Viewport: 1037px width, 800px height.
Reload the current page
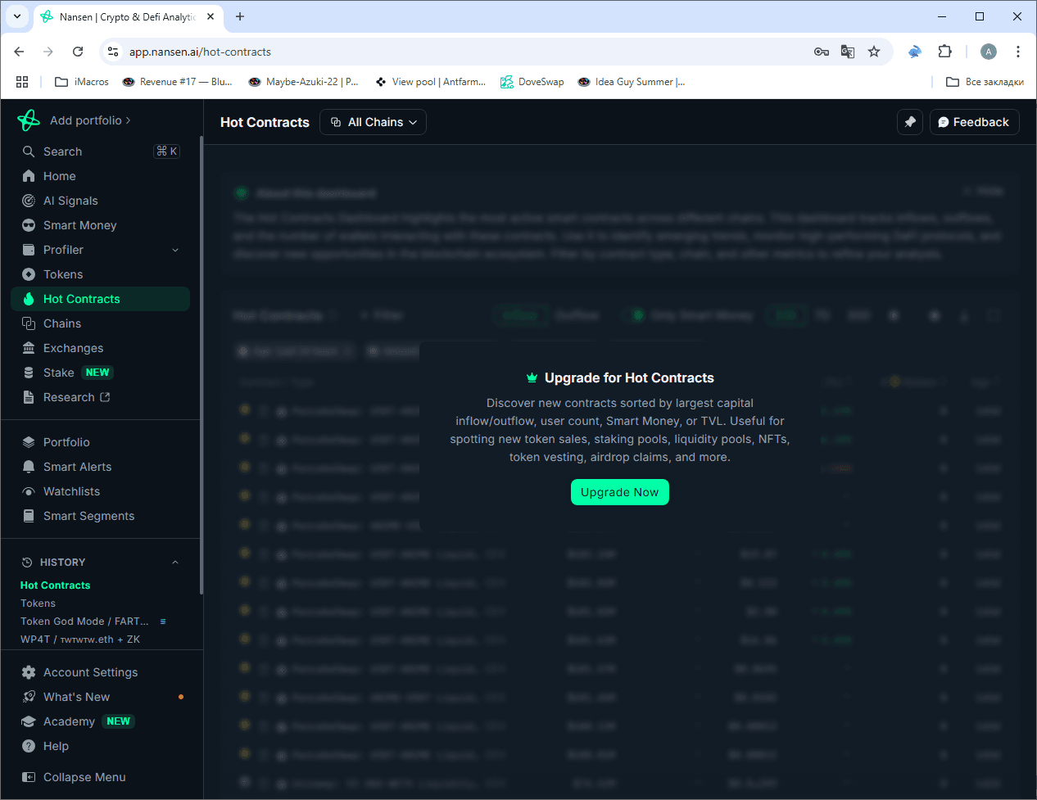coord(78,52)
